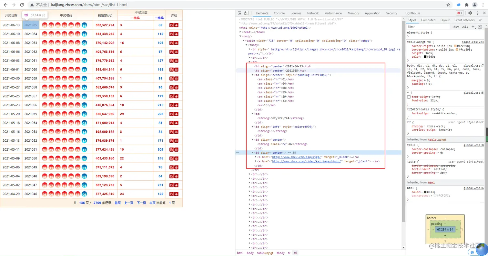Open the black #000 color swatch
This screenshot has width=488, height=256.
(x=425, y=57)
